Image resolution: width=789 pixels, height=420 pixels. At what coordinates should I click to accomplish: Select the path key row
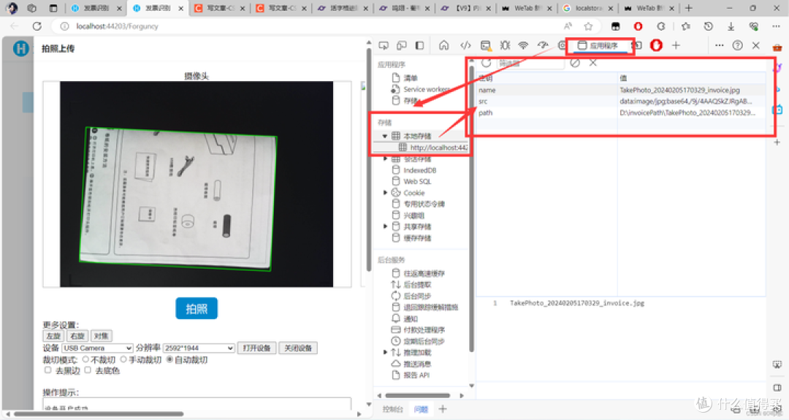click(621, 112)
